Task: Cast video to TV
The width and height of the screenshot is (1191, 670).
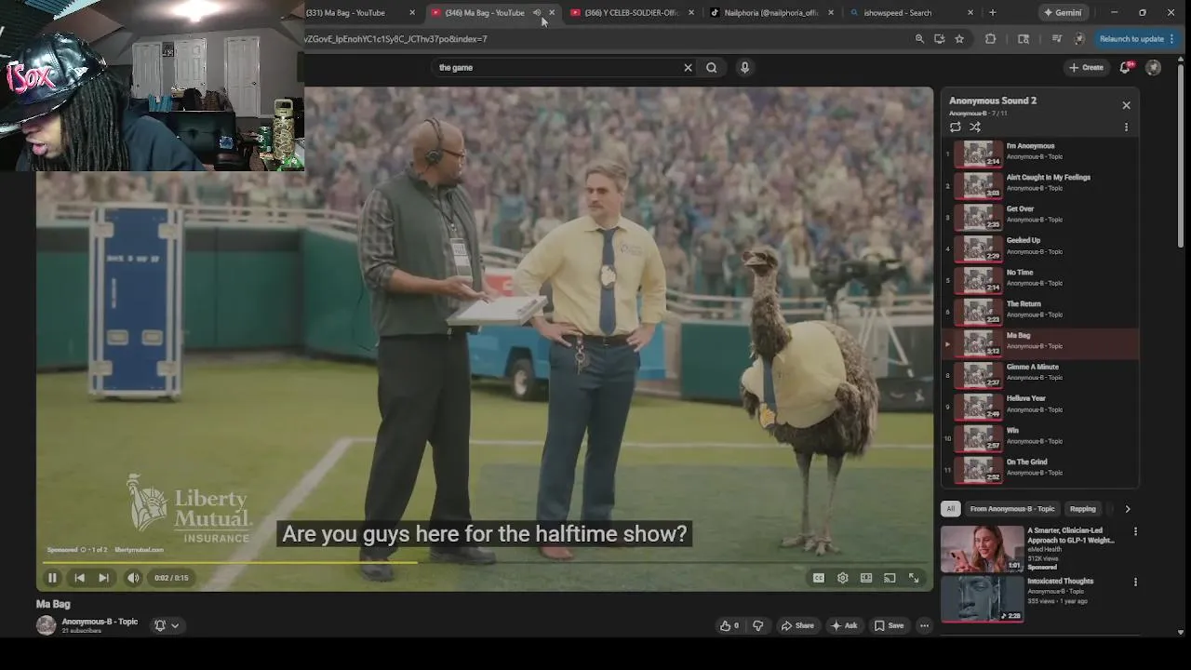Action: pos(890,578)
